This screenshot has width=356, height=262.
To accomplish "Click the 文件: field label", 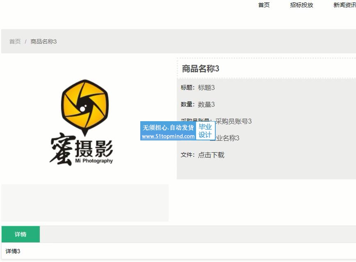I will (x=188, y=155).
